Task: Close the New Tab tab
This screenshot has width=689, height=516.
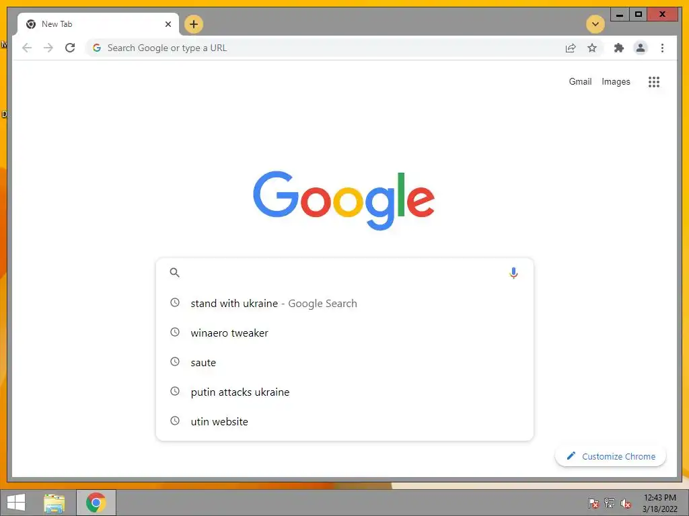Action: (x=168, y=24)
